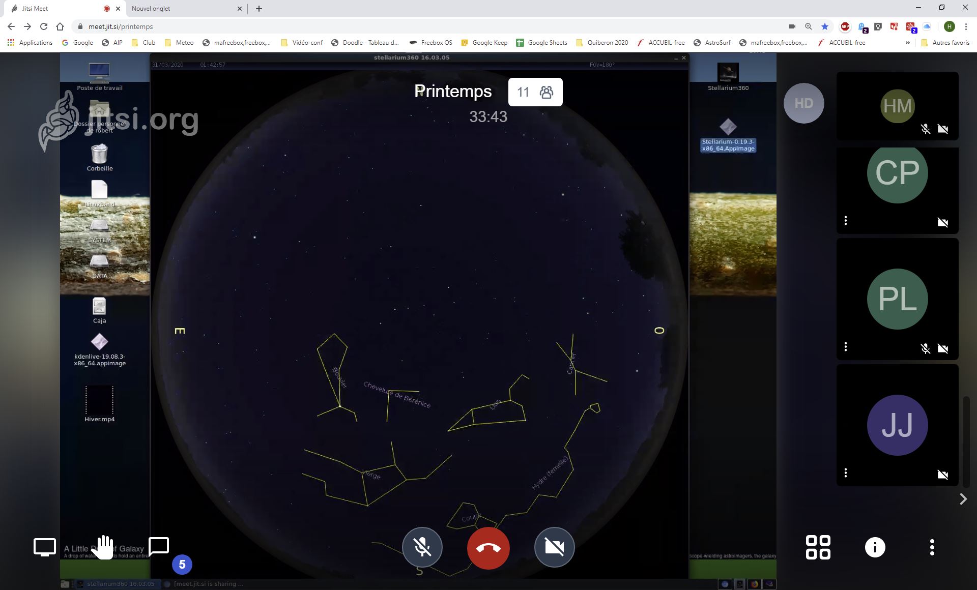Select HM participant thumbnail
Viewport: 977px width, 590px height.
pyautogui.click(x=898, y=106)
